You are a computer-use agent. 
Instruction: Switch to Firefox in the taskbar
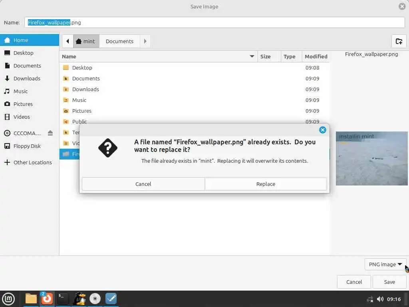(x=47, y=298)
